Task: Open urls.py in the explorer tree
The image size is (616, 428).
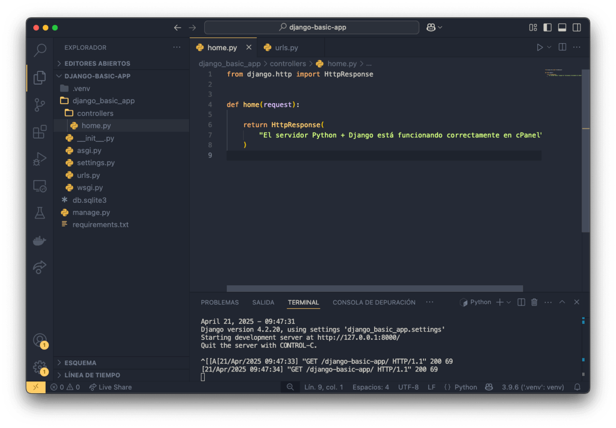Action: click(121, 176)
